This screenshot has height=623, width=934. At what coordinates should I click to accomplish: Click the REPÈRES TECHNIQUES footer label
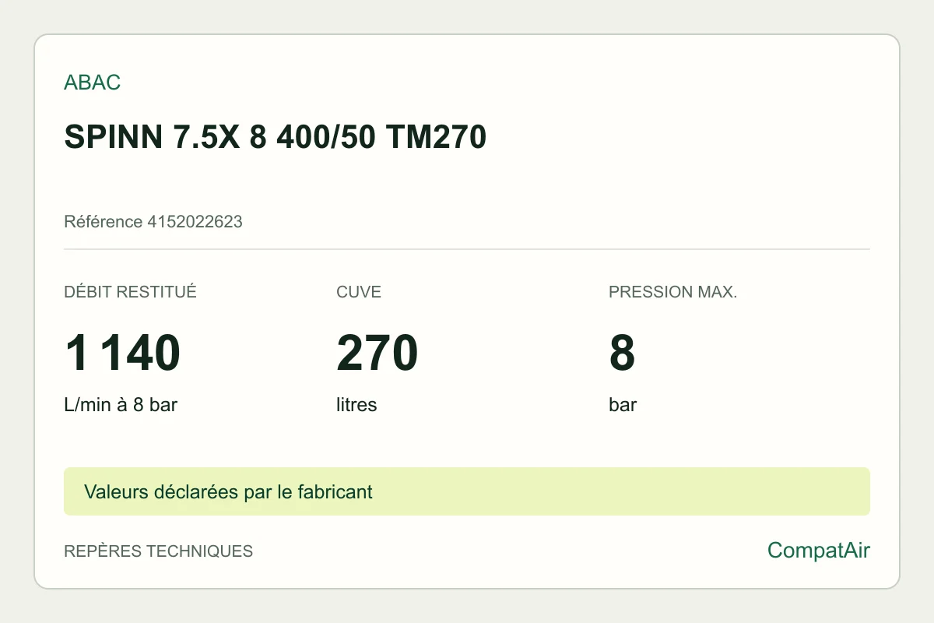pos(158,551)
